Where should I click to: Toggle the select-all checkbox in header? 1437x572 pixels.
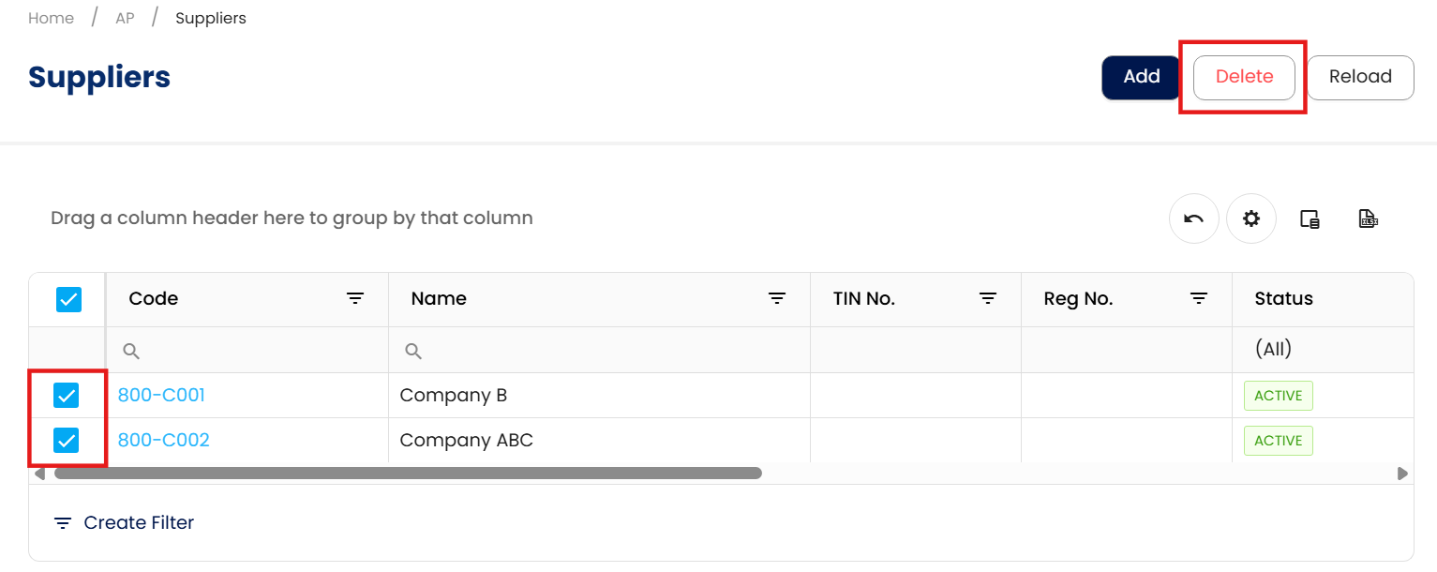(68, 299)
